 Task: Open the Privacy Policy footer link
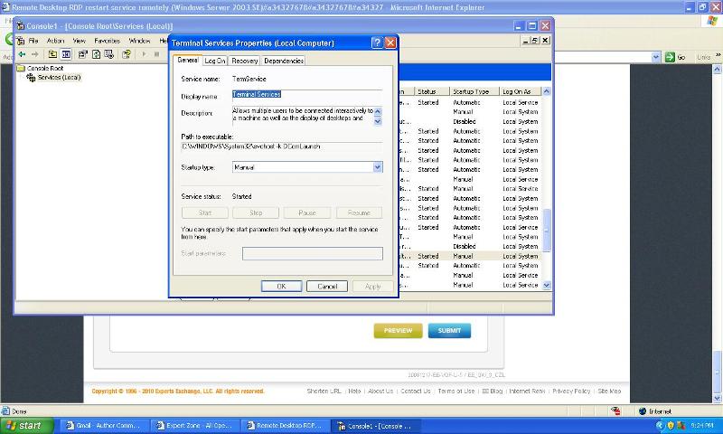pyautogui.click(x=571, y=392)
